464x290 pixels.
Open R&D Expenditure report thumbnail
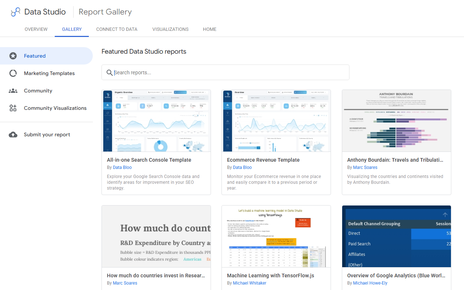[156, 236]
